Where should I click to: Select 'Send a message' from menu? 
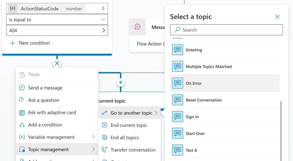(x=45, y=88)
